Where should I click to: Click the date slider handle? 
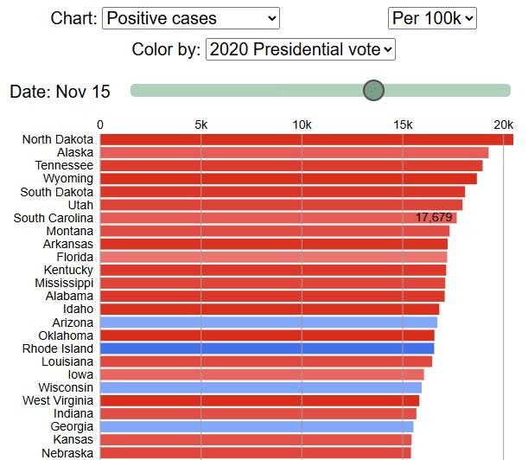click(373, 90)
